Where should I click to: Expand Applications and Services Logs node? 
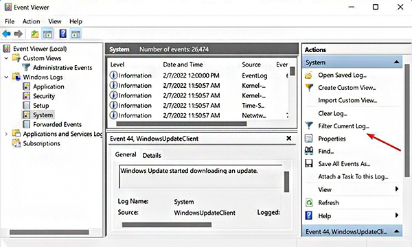[6, 134]
